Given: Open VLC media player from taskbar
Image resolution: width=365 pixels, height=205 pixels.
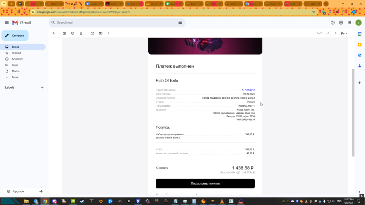Looking at the screenshot, I should 222,201.
